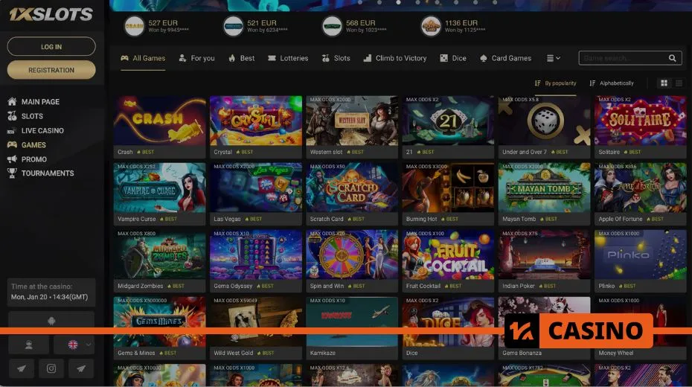Open the Crystal game tile
The image size is (692, 387).
pos(256,127)
